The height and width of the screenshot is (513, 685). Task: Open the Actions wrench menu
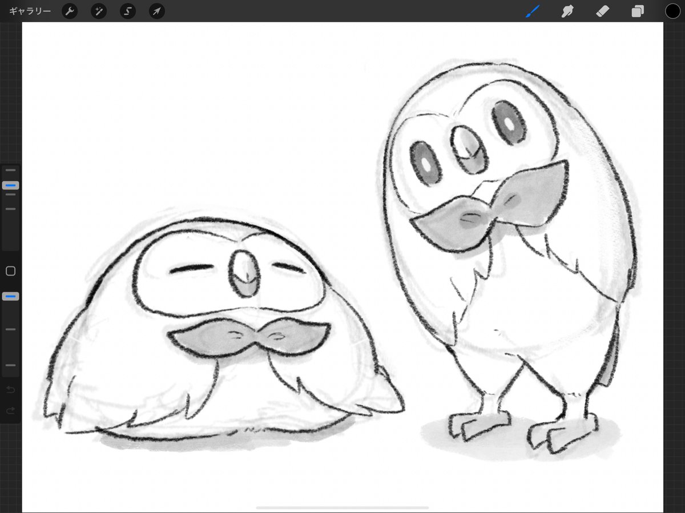(x=70, y=11)
